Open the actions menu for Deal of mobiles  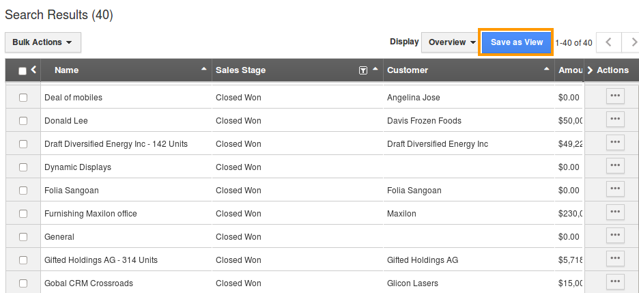tap(615, 96)
